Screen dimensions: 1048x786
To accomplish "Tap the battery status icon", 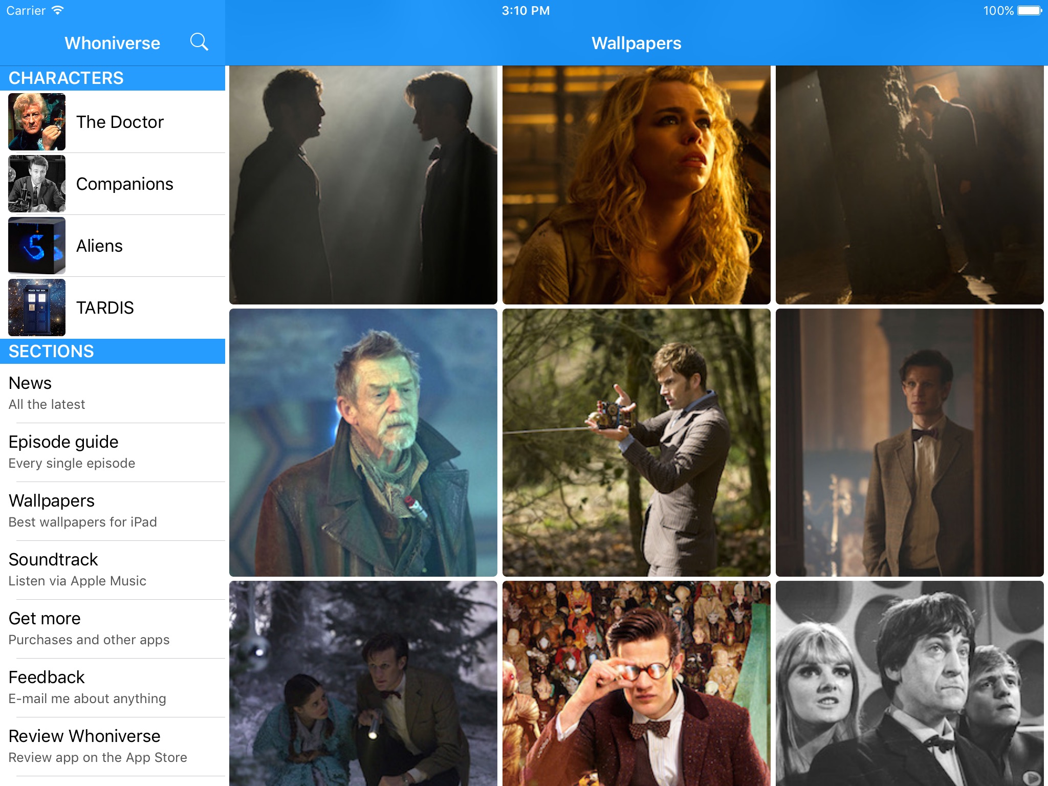I will pyautogui.click(x=1030, y=10).
